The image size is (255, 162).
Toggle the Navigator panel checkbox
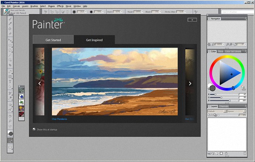coord(210,19)
